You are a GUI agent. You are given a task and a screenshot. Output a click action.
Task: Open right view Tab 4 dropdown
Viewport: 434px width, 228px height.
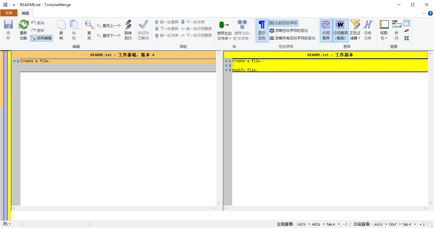(x=409, y=224)
